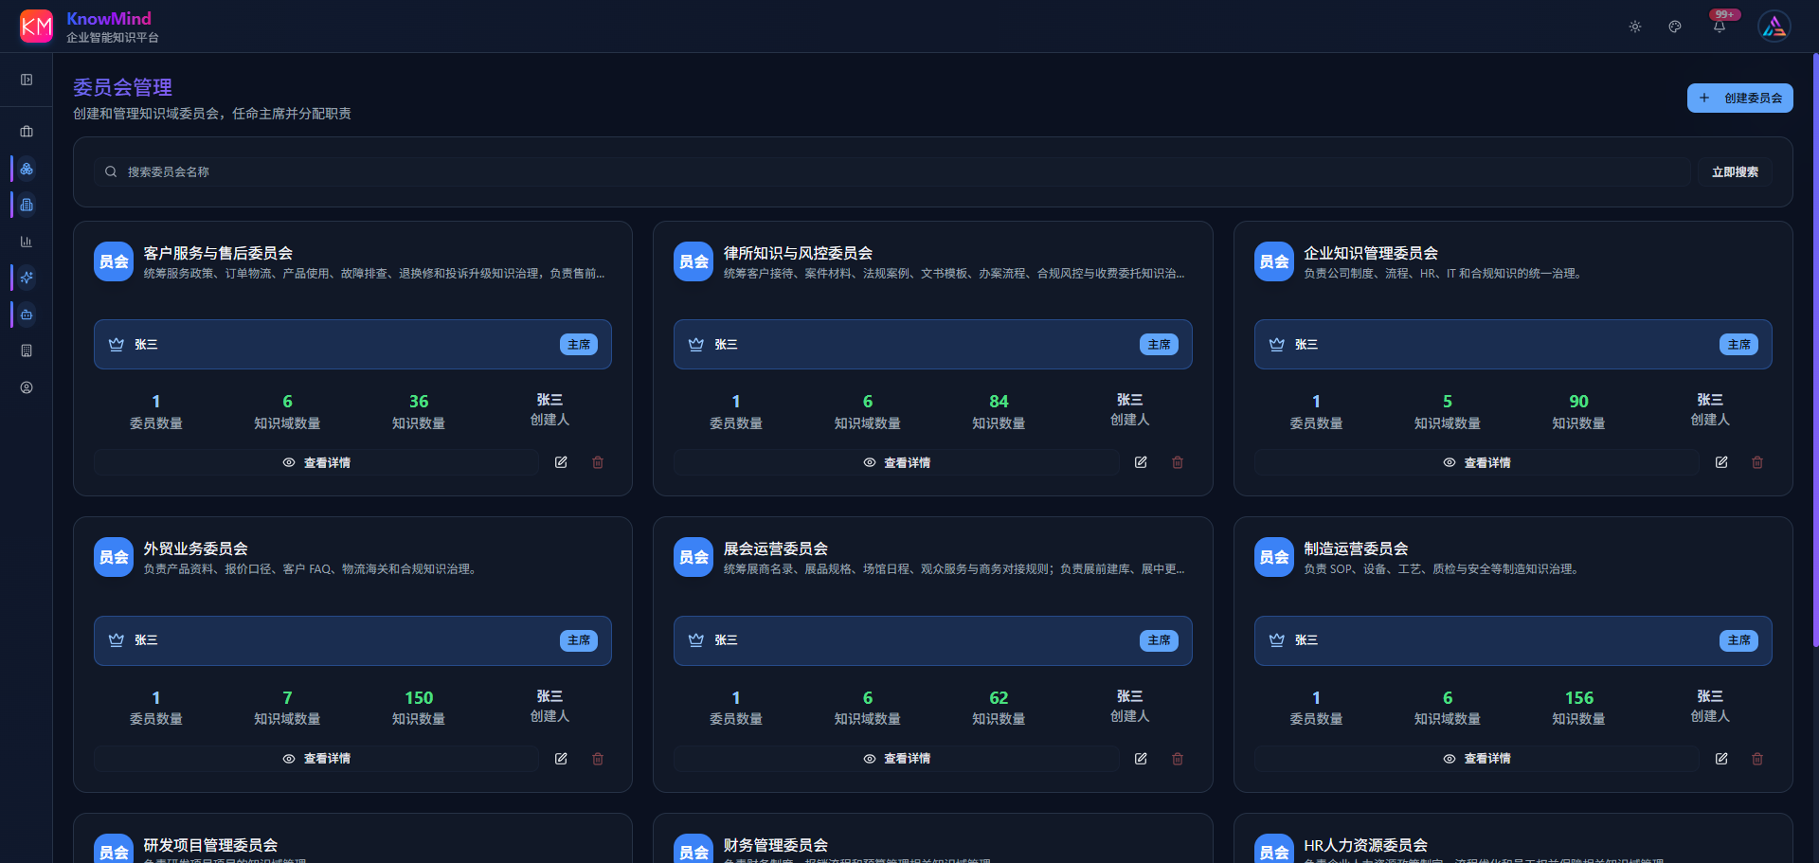This screenshot has height=863, width=1819.
Task: Click the 财务管理委员会 title
Action: tap(775, 845)
